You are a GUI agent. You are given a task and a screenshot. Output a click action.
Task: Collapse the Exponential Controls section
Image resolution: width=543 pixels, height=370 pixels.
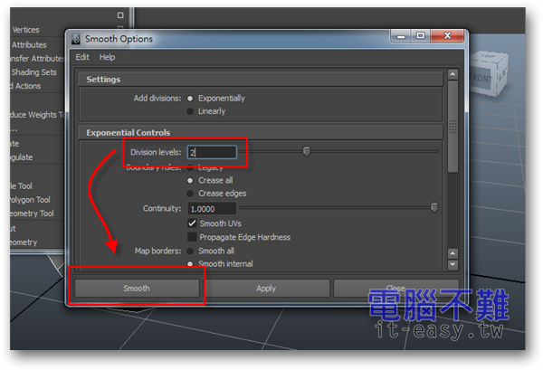(x=128, y=133)
